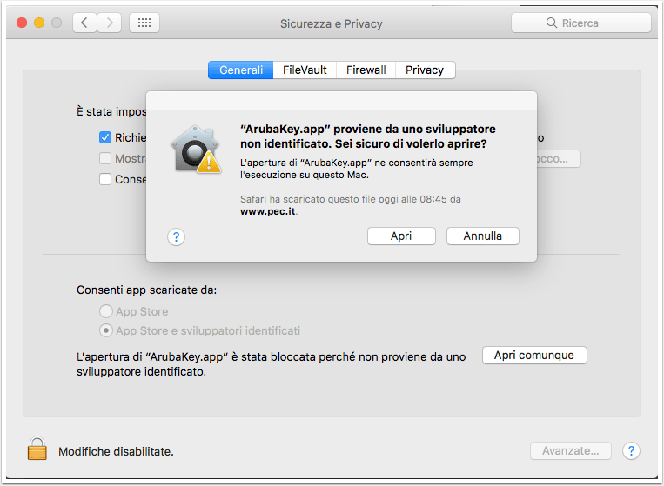Toggle the Mostr... message checkbox
Image resolution: width=664 pixels, height=486 pixels.
pyautogui.click(x=105, y=158)
